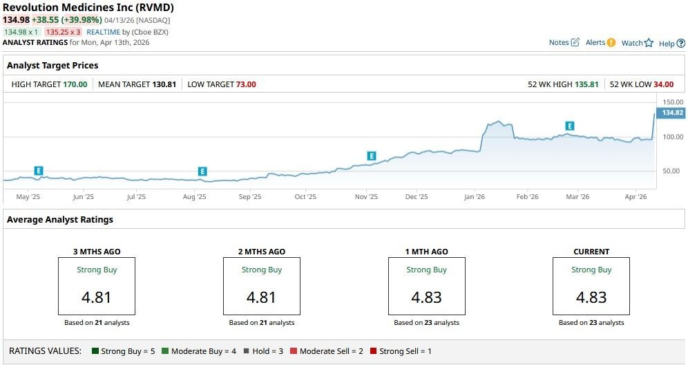Click the 134.82 price label on chart

coord(672,113)
